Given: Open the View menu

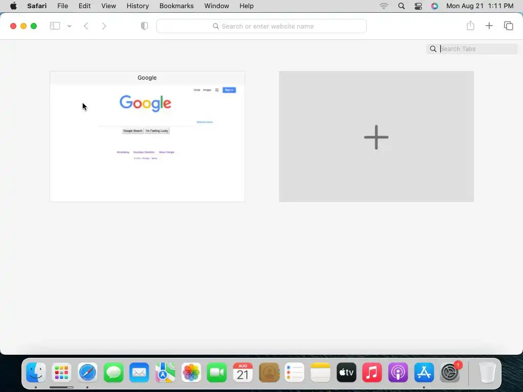Looking at the screenshot, I should click(x=109, y=6).
